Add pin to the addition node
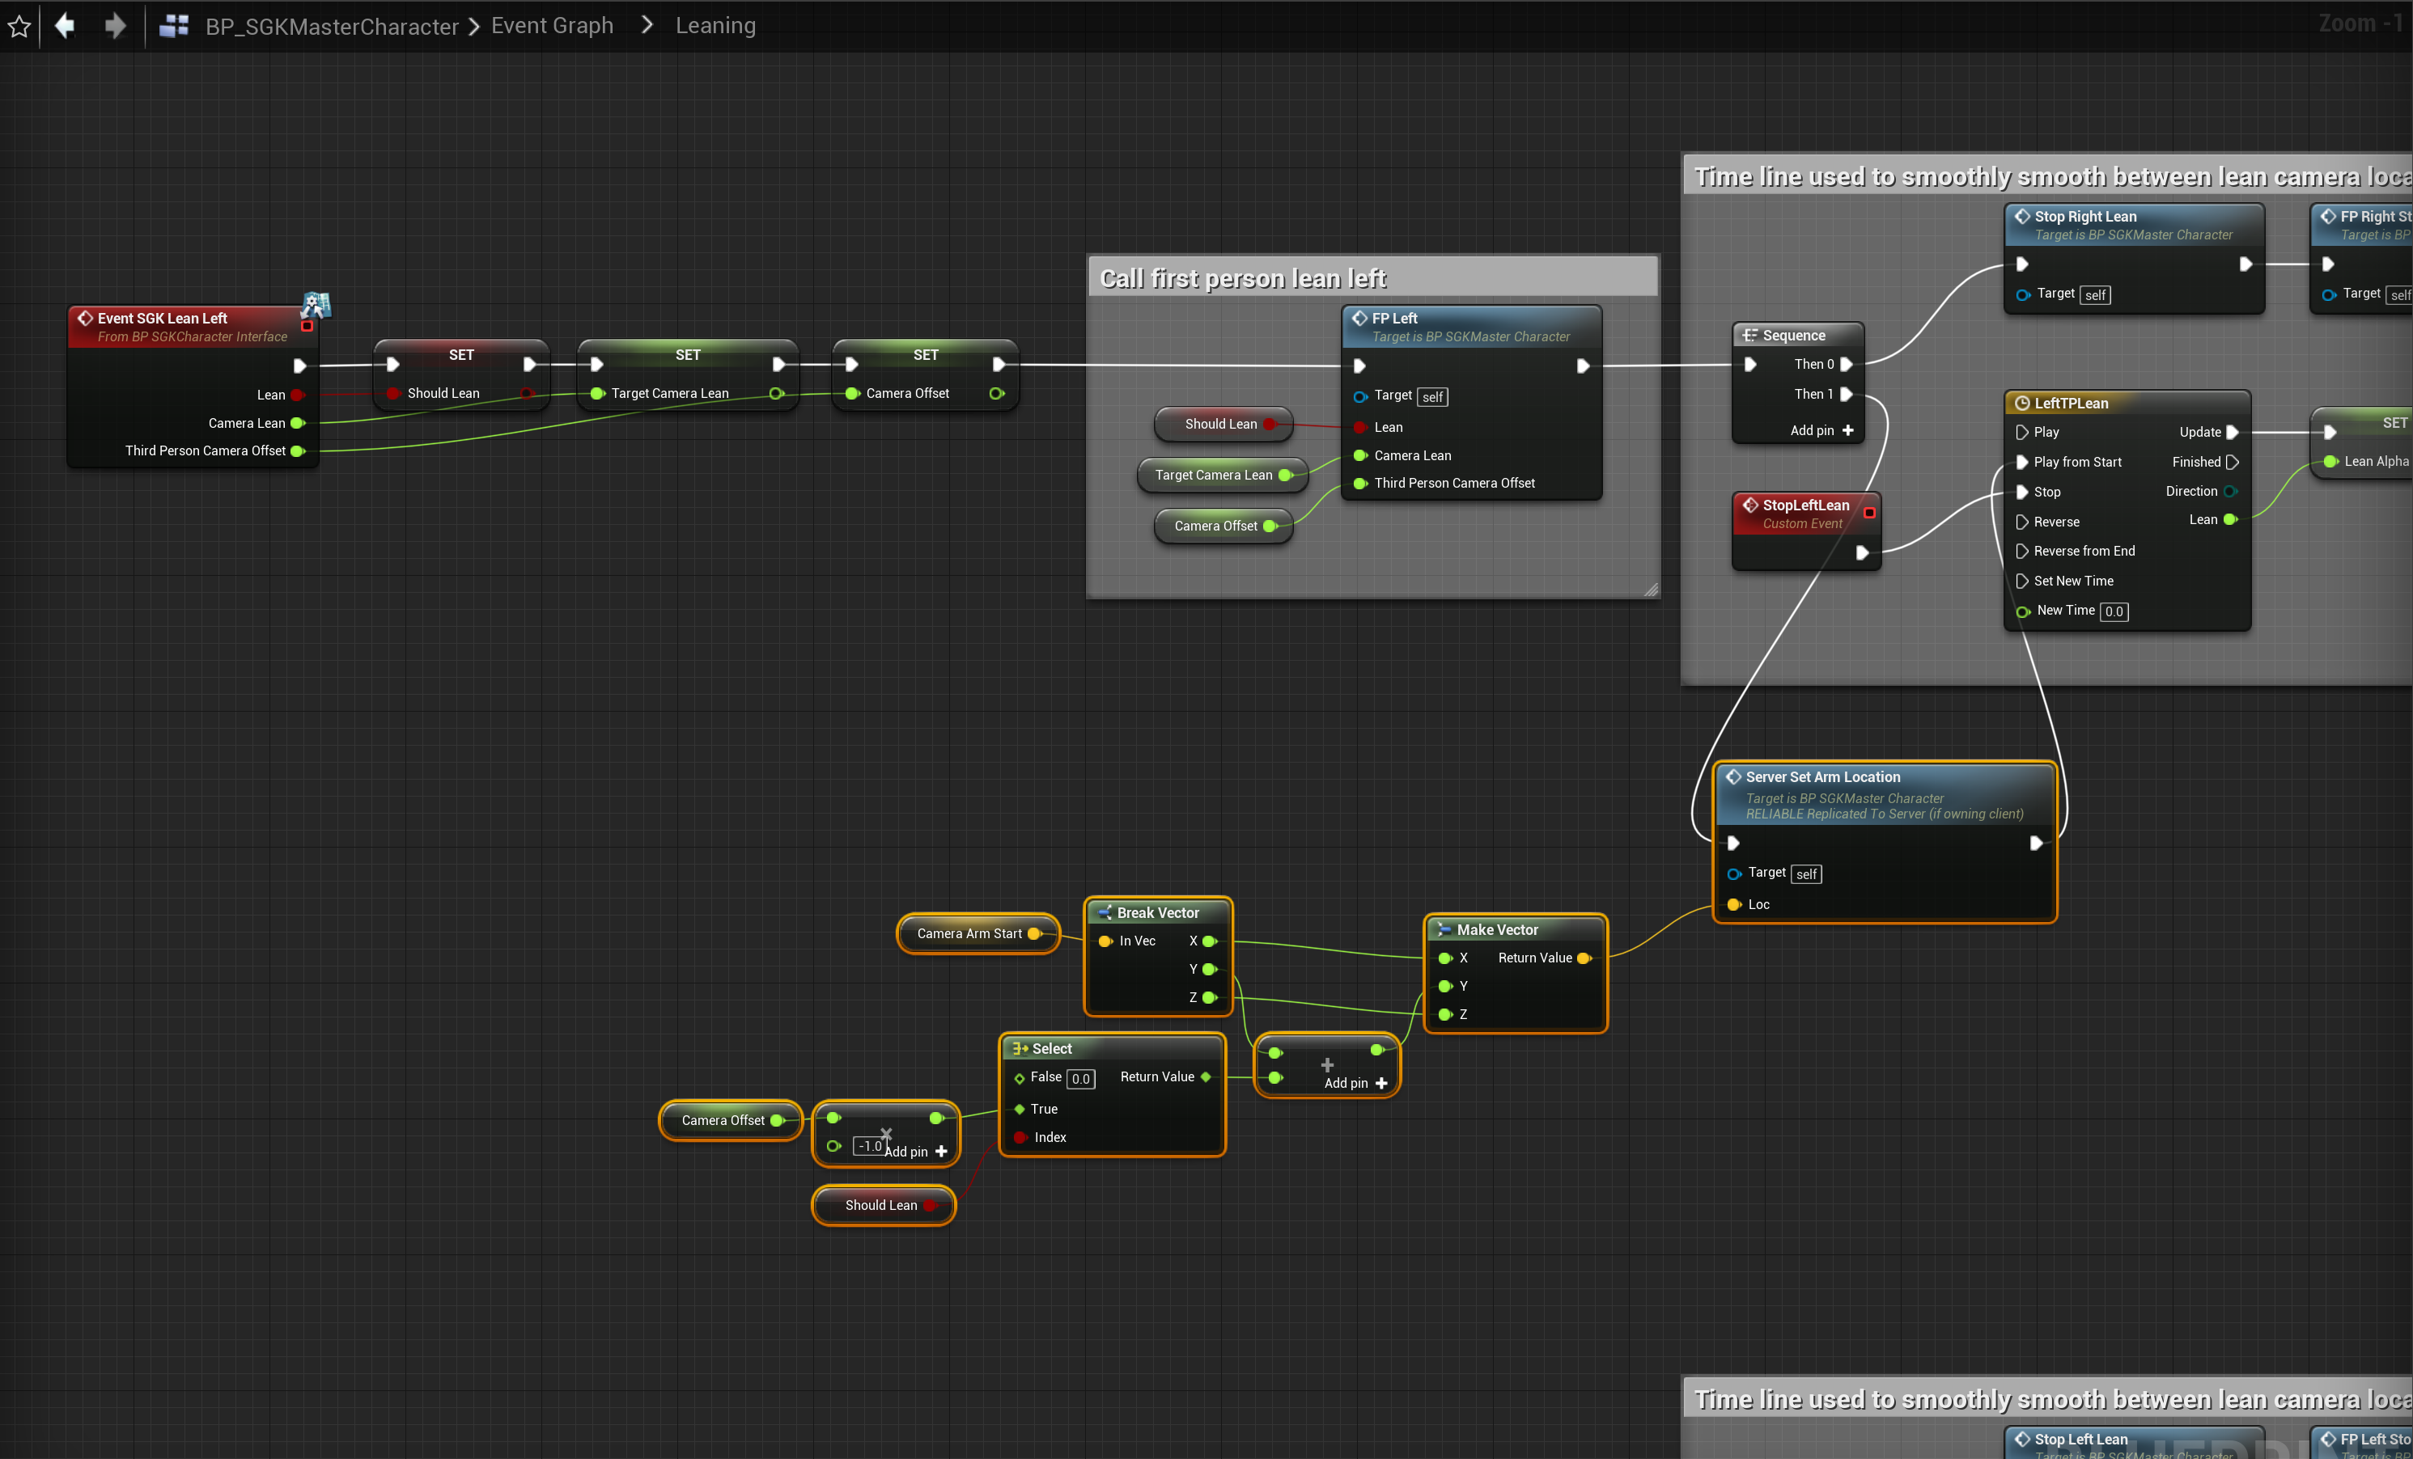This screenshot has height=1459, width=2413. (x=1380, y=1083)
